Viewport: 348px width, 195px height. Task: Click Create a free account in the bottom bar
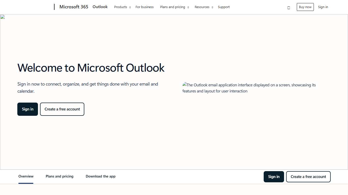click(308, 176)
